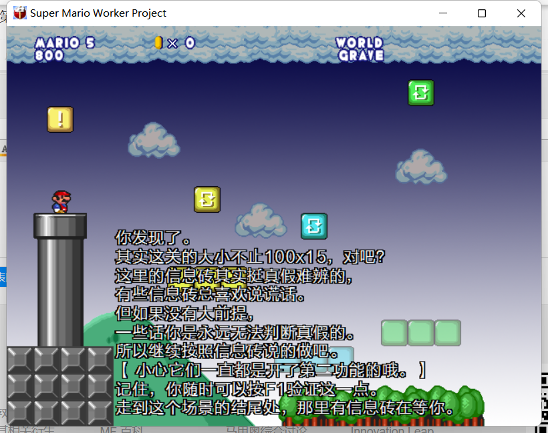This screenshot has height=433, width=548.
Task: Click the gold coin icon in the HUD
Action: (x=158, y=43)
